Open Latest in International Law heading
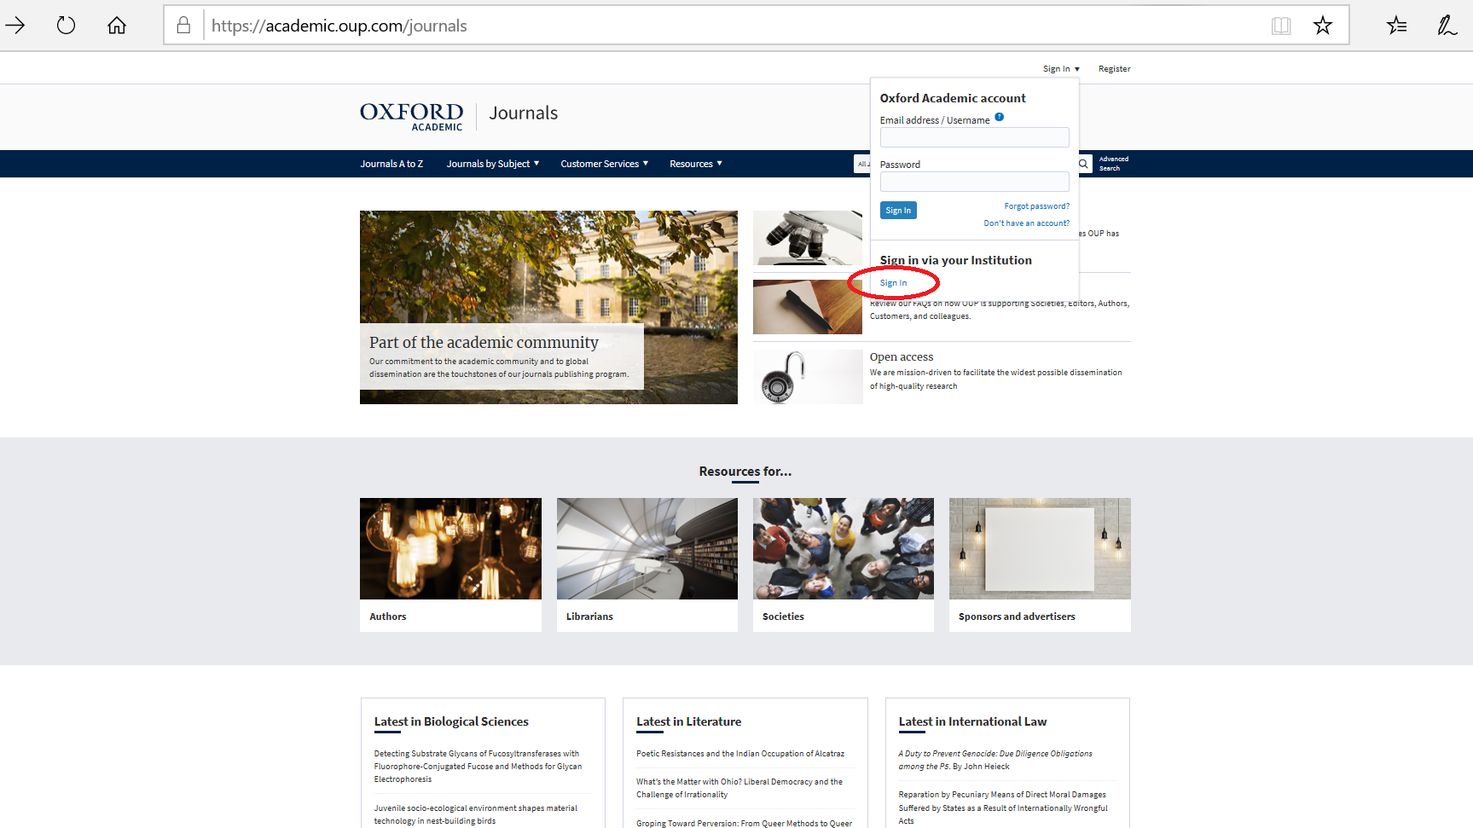Image resolution: width=1473 pixels, height=828 pixels. click(x=972, y=721)
